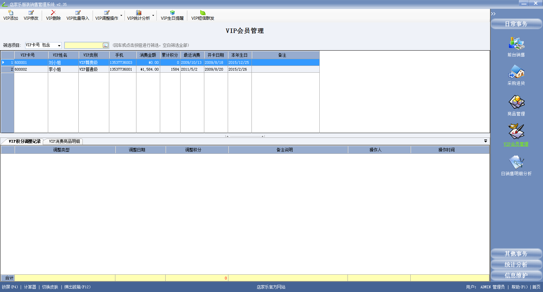
Task: Collapse sidebar with double-arrow icon
Action: [x=493, y=14]
